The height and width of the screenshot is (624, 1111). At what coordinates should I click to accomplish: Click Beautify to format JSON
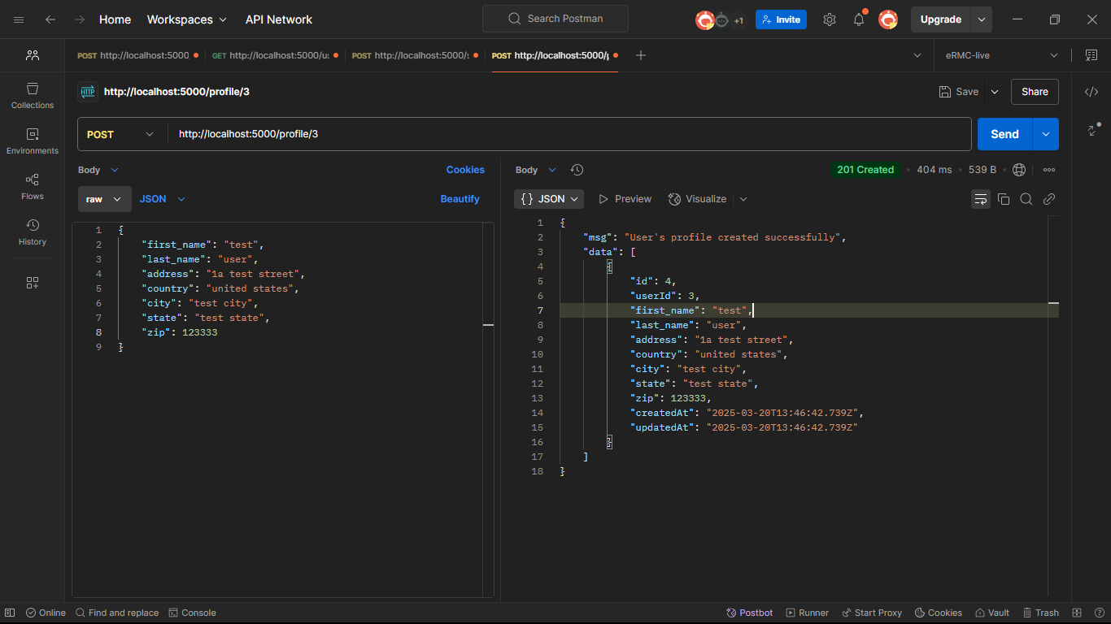pyautogui.click(x=460, y=199)
